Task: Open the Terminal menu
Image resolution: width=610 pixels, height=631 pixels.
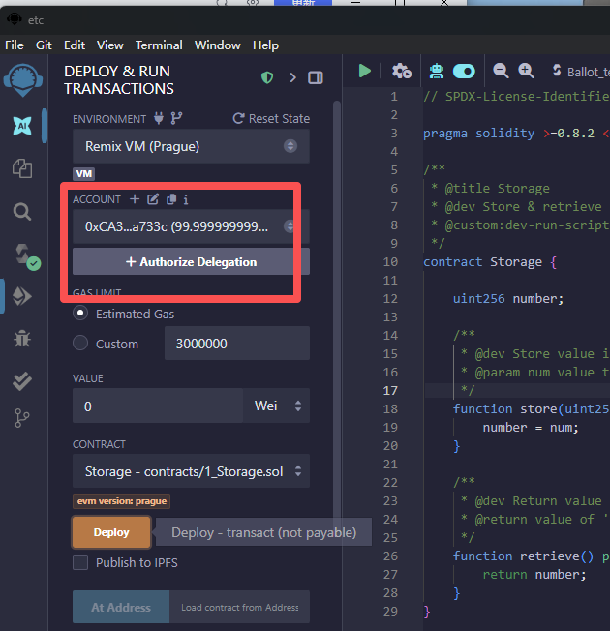Action: click(159, 45)
